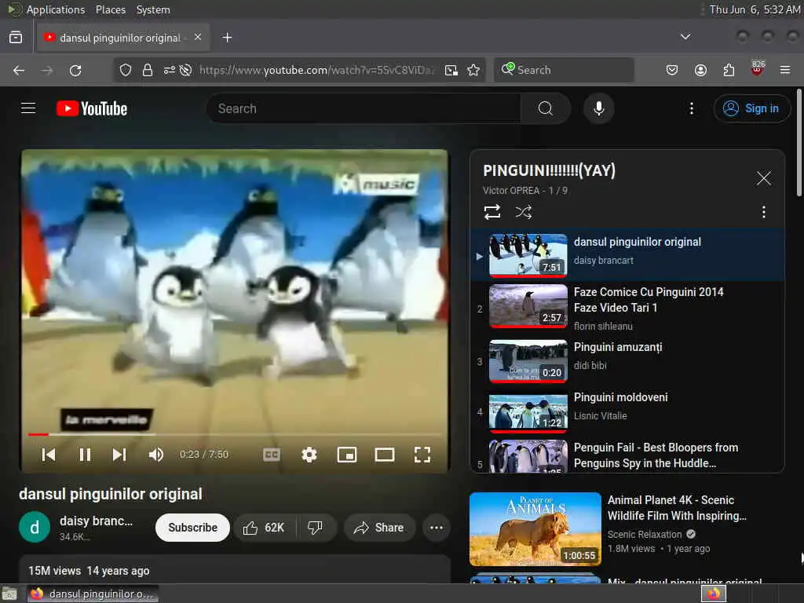Image resolution: width=804 pixels, height=603 pixels.
Task: Open 'Pinguini moldoveni' playlist video
Action: [x=627, y=411]
